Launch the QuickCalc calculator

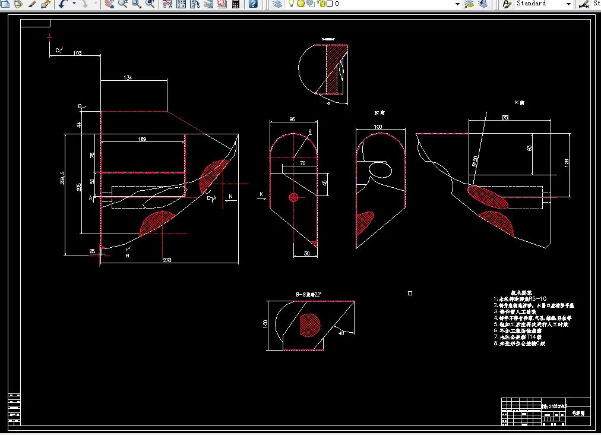point(236,4)
